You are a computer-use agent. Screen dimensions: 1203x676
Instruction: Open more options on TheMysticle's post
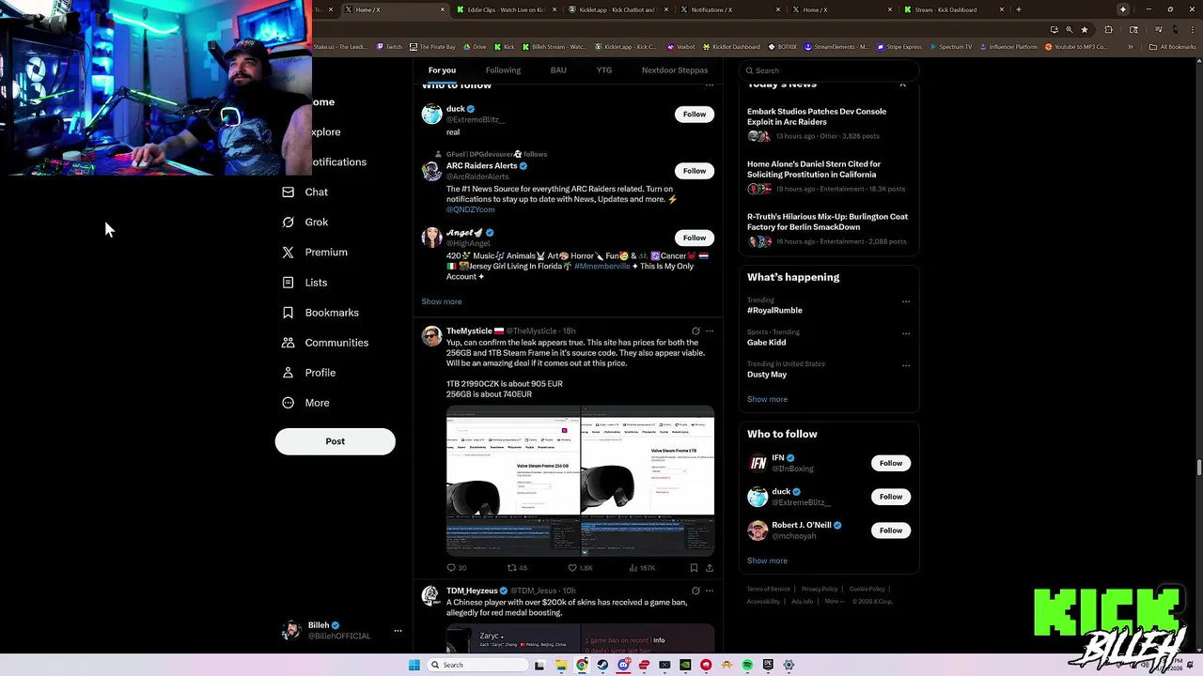pyautogui.click(x=710, y=331)
